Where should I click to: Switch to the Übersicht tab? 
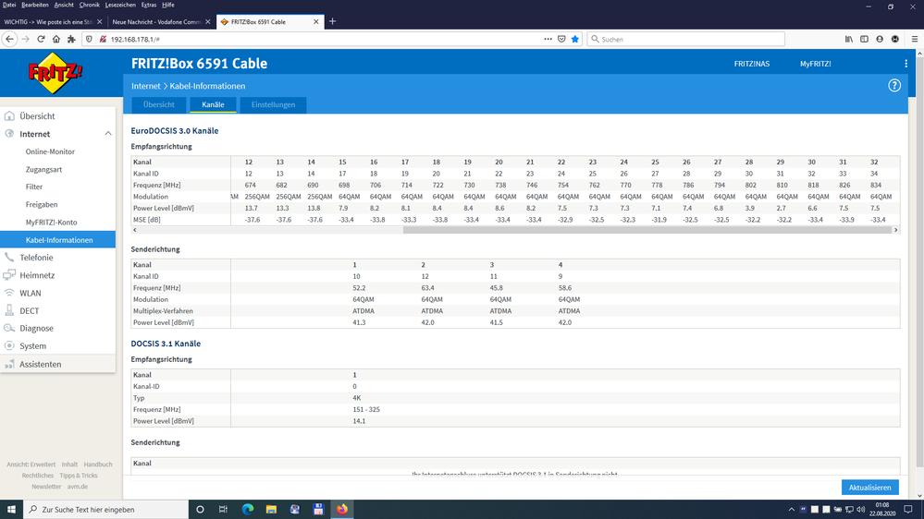tap(159, 104)
